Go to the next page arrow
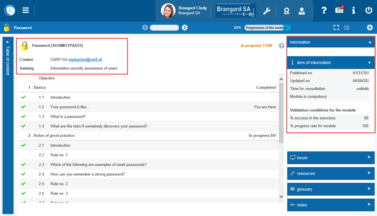377x216 pixels. [185, 28]
